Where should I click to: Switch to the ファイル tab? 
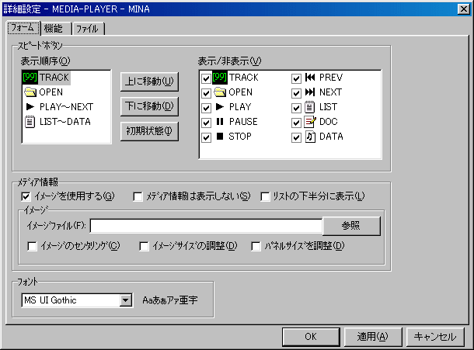88,29
